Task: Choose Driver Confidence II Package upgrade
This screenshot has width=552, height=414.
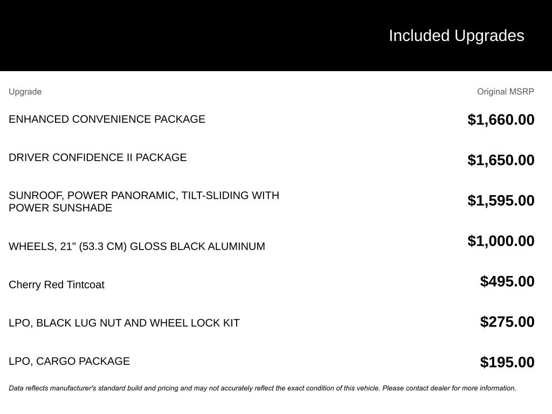Action: (x=98, y=157)
